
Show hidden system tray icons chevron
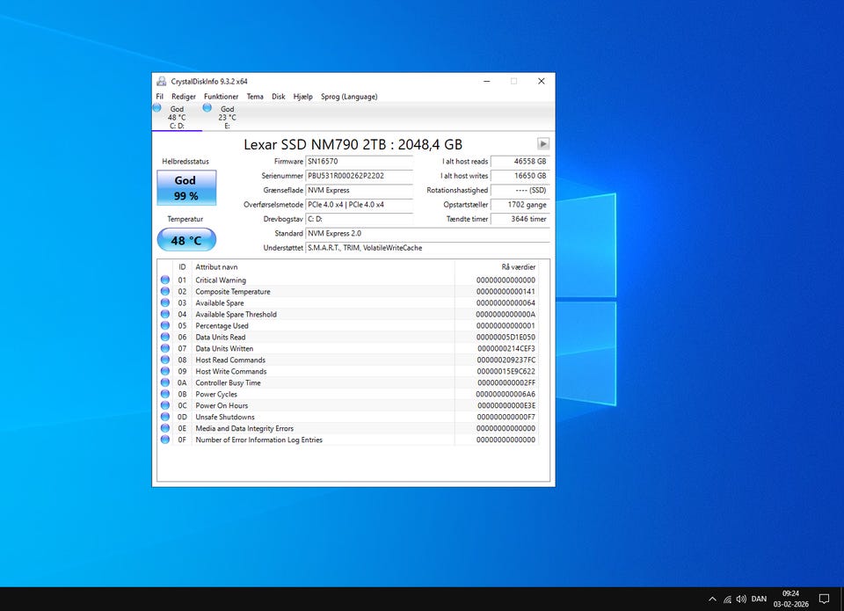[712, 599]
